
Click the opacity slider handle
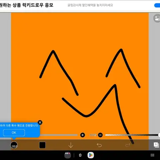(x=159, y=135)
